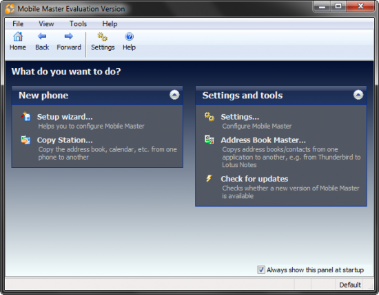Click 'Configure Mobile Master' description text

tap(257, 126)
